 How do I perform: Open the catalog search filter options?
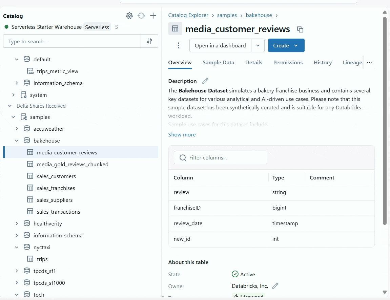tap(149, 41)
